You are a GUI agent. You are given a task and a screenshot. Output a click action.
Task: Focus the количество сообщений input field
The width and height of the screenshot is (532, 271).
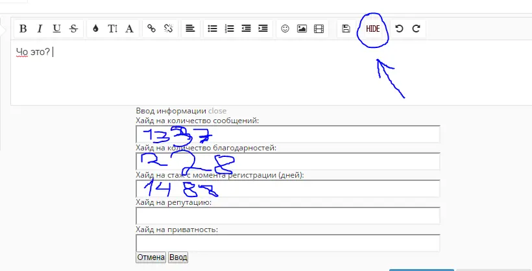(287, 134)
